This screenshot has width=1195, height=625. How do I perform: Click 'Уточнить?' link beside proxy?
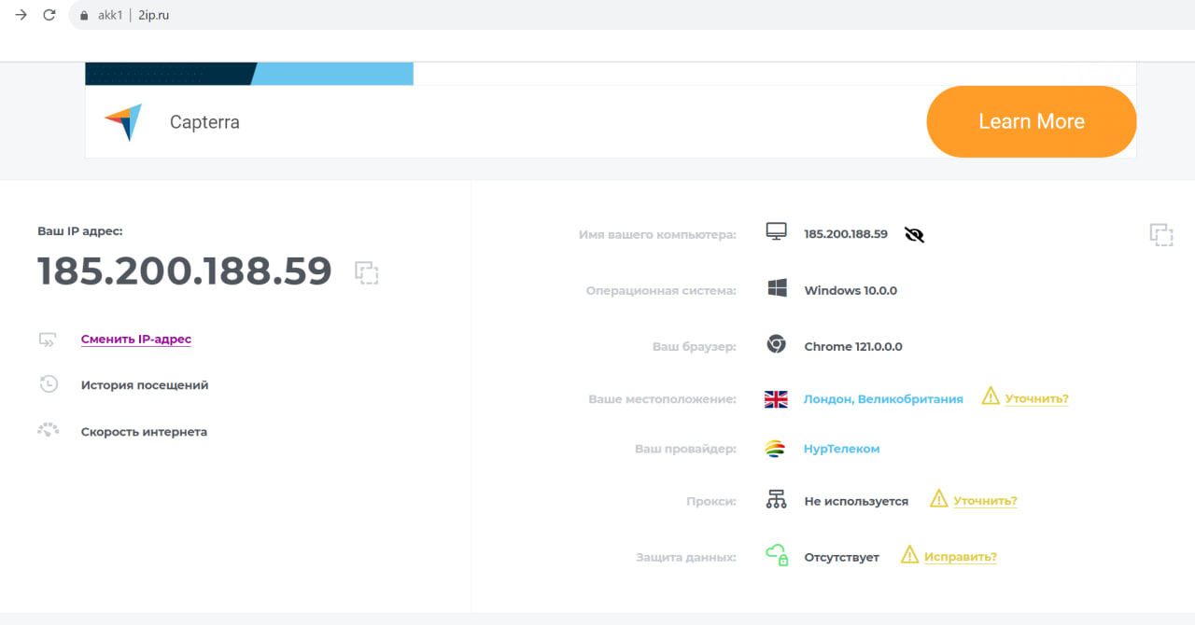tap(985, 501)
